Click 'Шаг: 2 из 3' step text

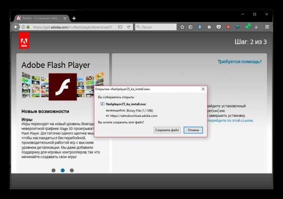[x=250, y=42]
